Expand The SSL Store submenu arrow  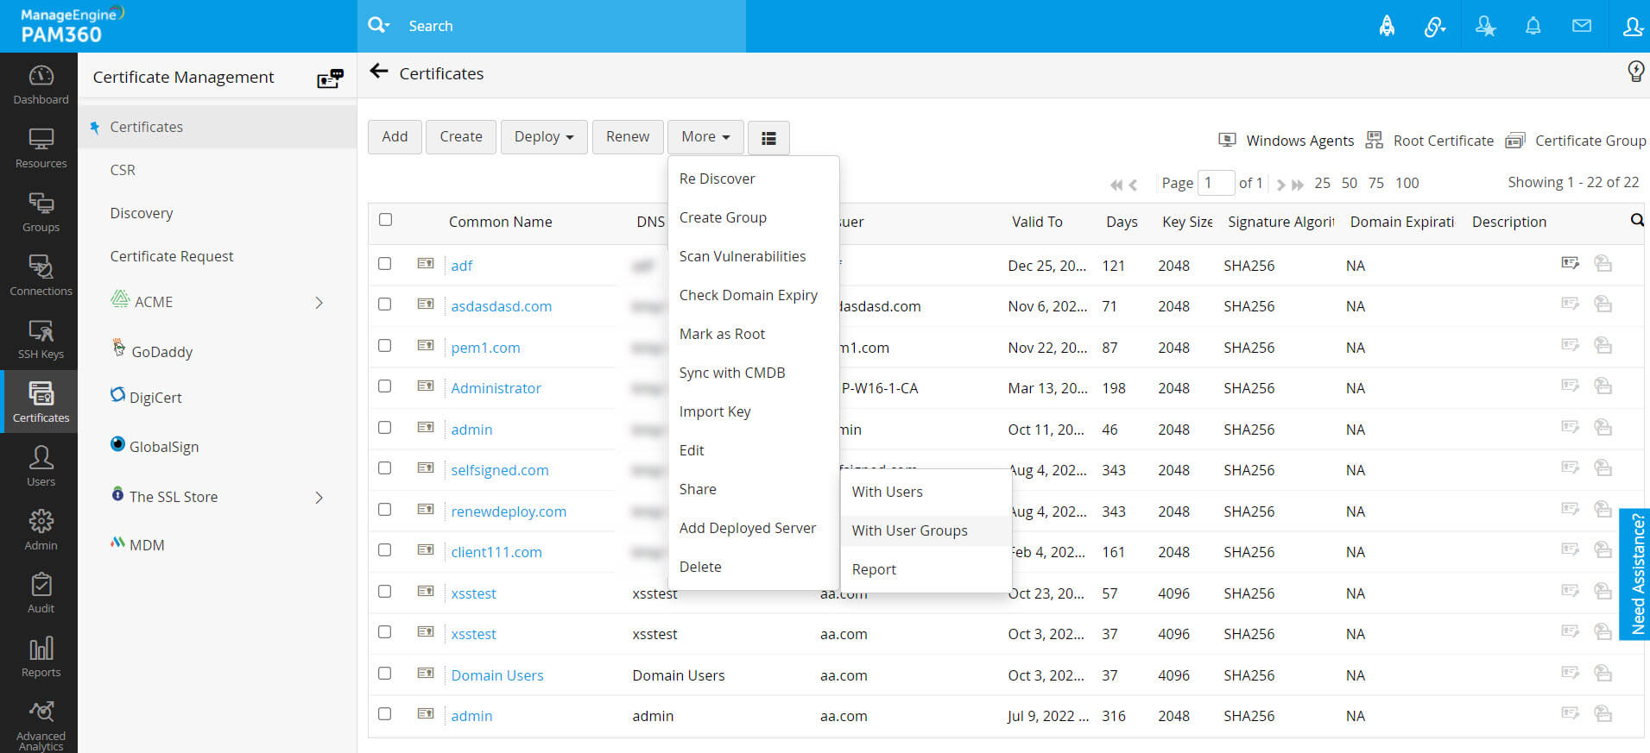(x=319, y=497)
